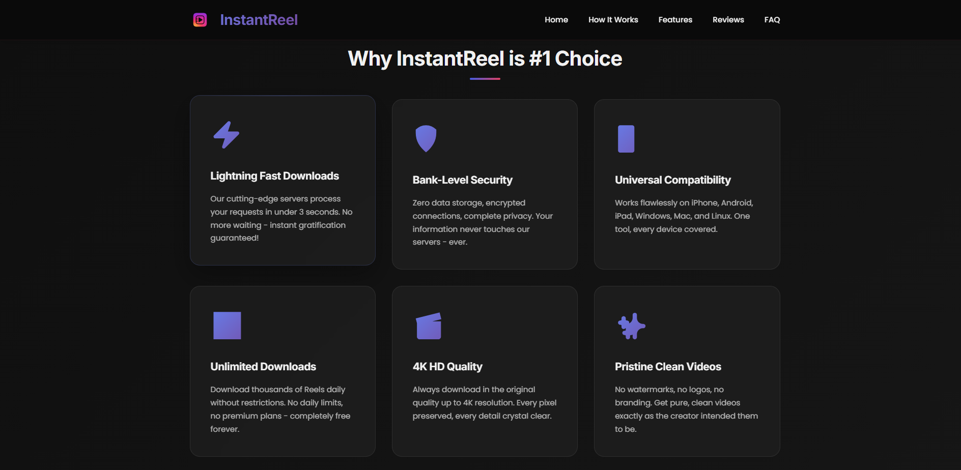Viewport: 961px width, 470px height.
Task: Navigate to Features in the navbar
Action: pos(675,20)
